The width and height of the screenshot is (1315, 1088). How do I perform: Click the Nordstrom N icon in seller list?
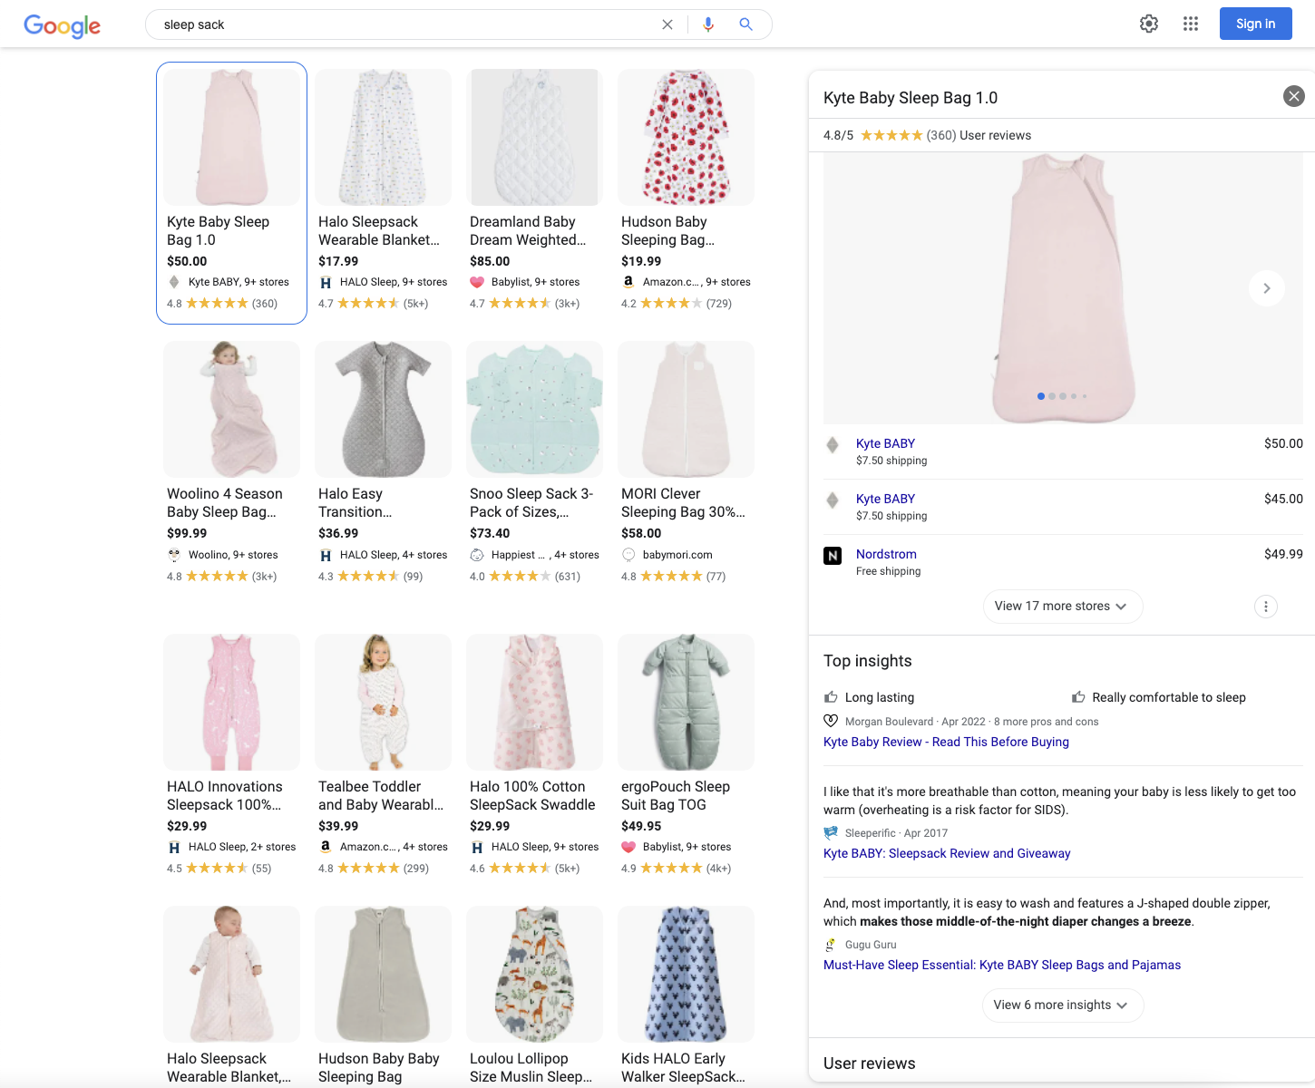point(833,555)
